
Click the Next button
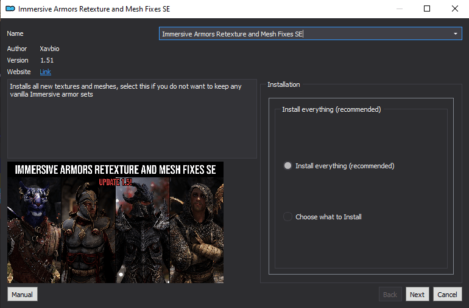[417, 294]
